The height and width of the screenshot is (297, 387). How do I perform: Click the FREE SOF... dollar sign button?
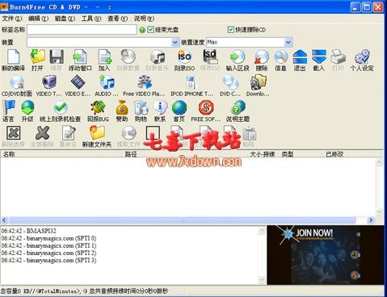click(x=206, y=107)
